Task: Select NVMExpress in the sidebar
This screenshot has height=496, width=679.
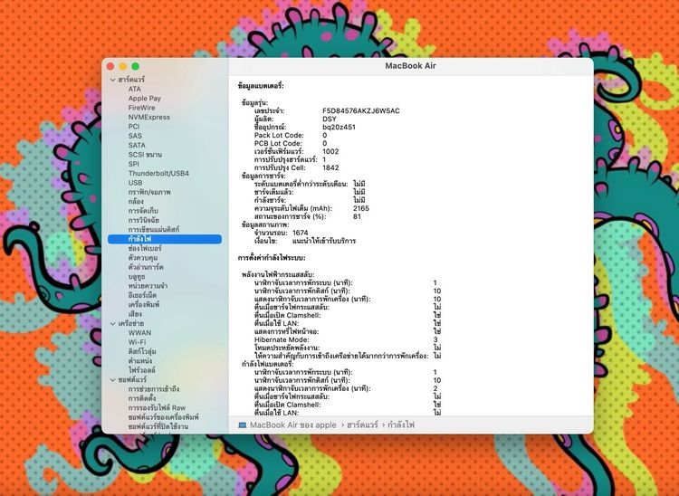Action: [149, 117]
